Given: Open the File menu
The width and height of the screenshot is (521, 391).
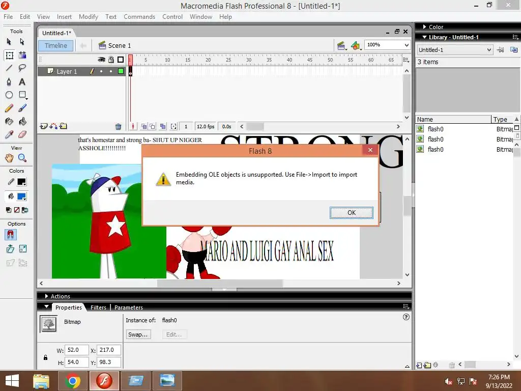Looking at the screenshot, I should click(8, 17).
